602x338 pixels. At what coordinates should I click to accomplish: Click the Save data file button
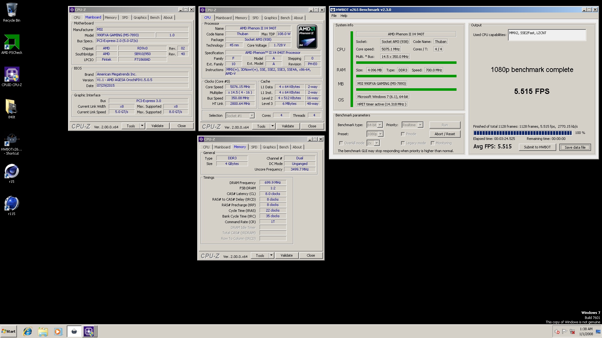coord(575,147)
